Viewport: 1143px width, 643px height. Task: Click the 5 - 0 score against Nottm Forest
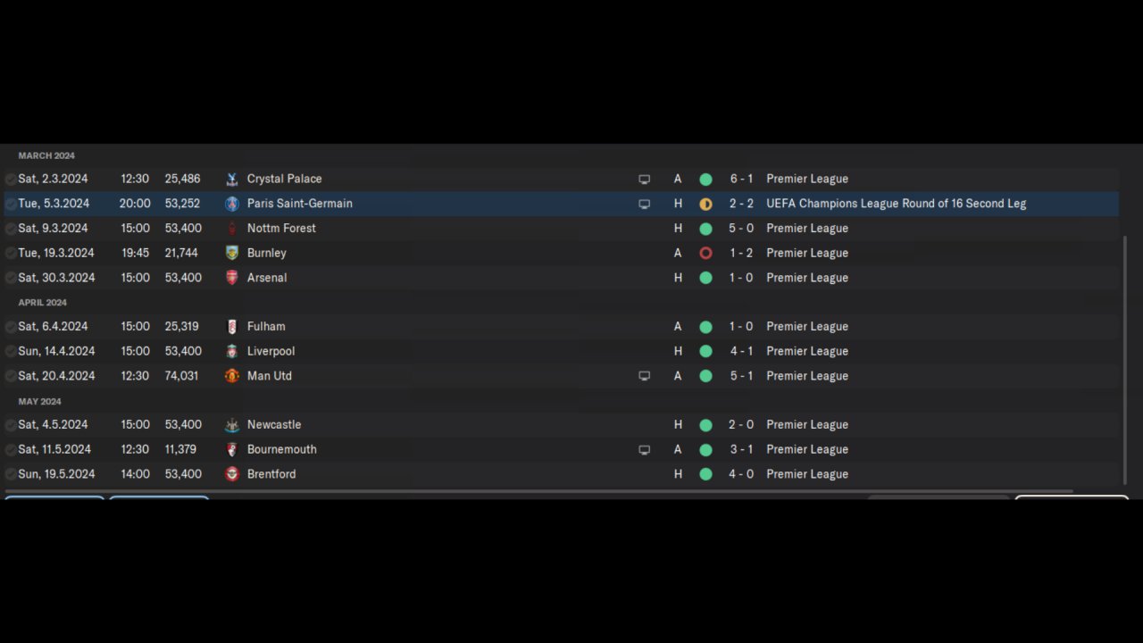[741, 229]
